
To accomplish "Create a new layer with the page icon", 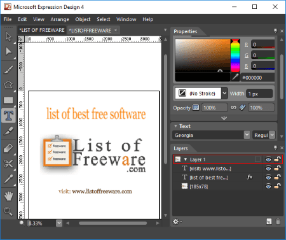I will pos(269,222).
